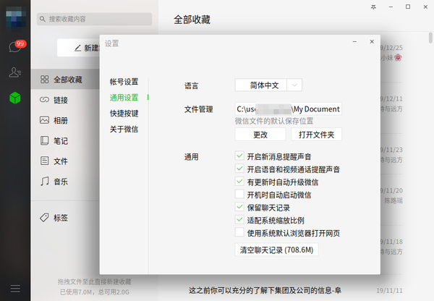Open the contacts icon in sidebar
Screen dimensions: 434x301
(x=15, y=72)
